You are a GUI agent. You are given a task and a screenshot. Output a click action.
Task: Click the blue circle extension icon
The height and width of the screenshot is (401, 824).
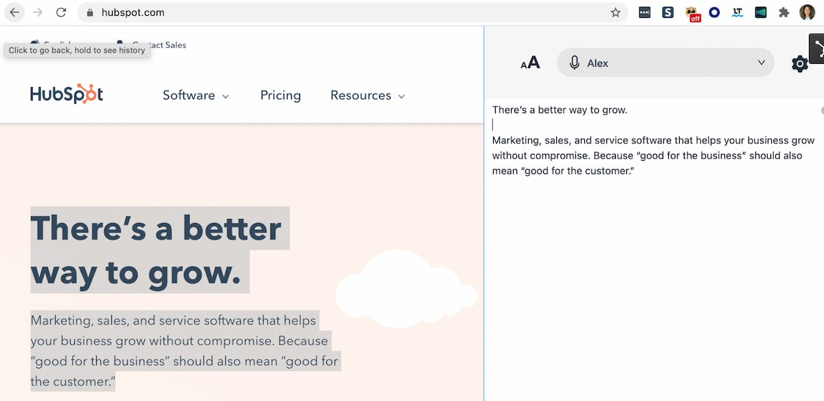click(x=714, y=12)
